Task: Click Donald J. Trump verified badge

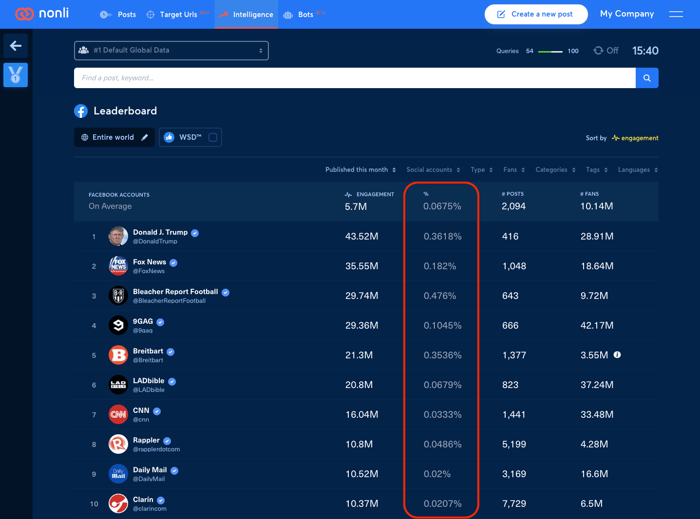Action: point(195,233)
